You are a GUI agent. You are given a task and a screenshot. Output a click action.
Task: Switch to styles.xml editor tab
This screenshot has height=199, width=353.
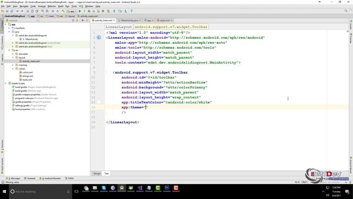164,20
